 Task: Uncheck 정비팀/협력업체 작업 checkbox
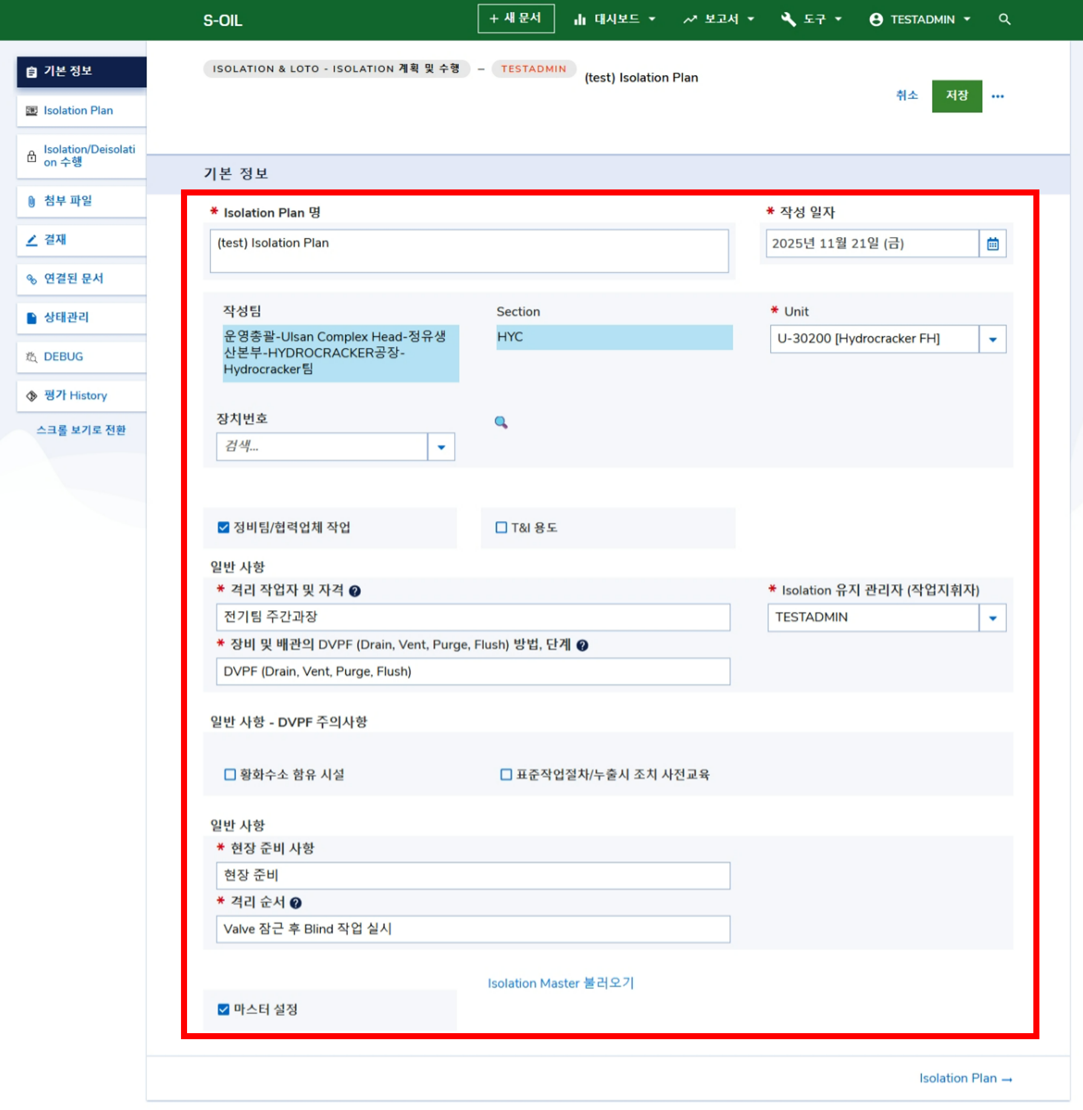[x=223, y=528]
